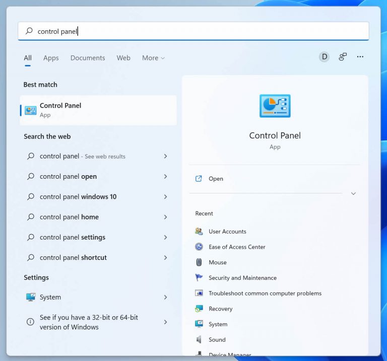Screen dimensions: 387x361
Task: Expand actions with the down chevron
Action: (353, 193)
